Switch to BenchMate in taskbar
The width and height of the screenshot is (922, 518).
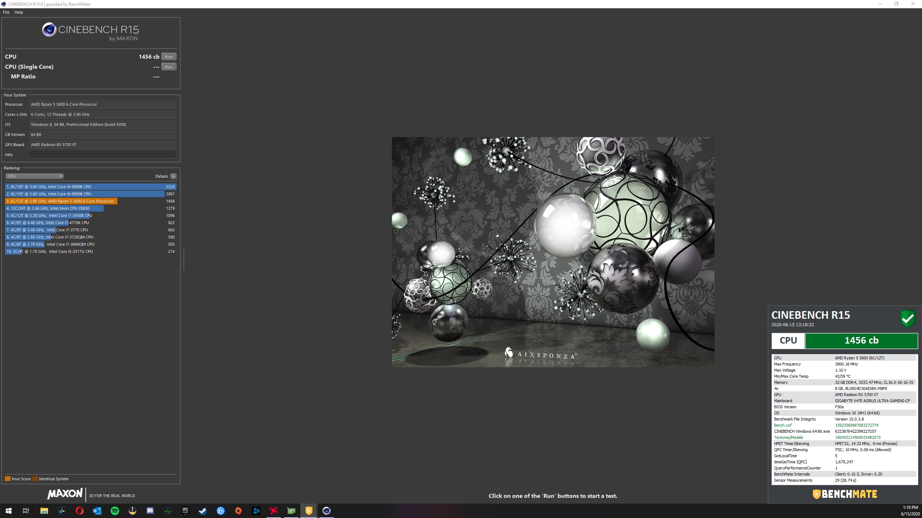tap(309, 511)
